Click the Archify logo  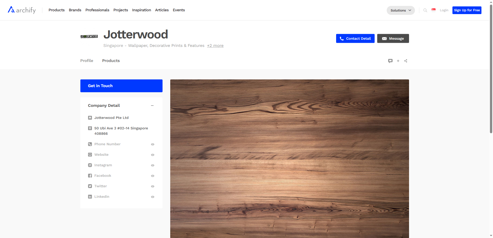pyautogui.click(x=22, y=10)
